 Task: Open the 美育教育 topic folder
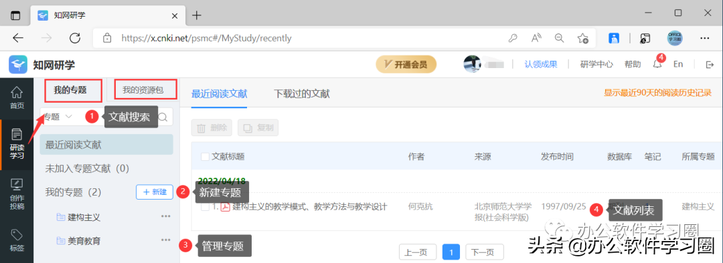point(78,240)
